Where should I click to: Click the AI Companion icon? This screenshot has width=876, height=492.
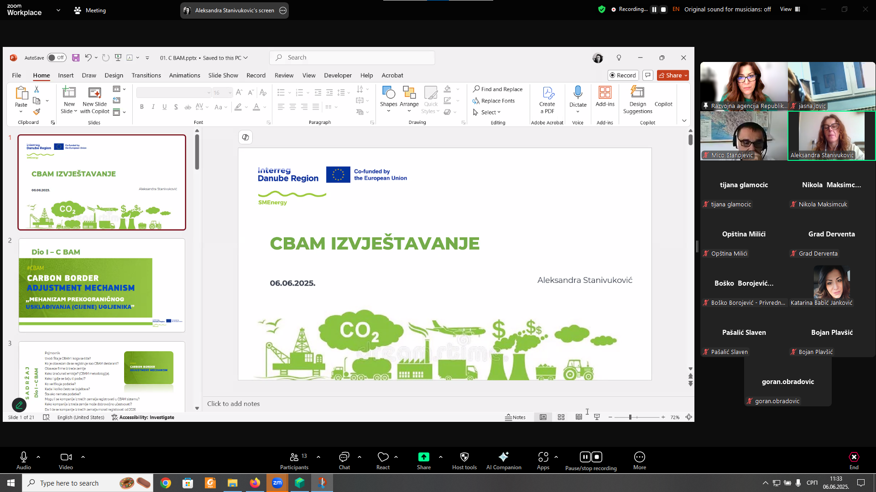pos(503,457)
